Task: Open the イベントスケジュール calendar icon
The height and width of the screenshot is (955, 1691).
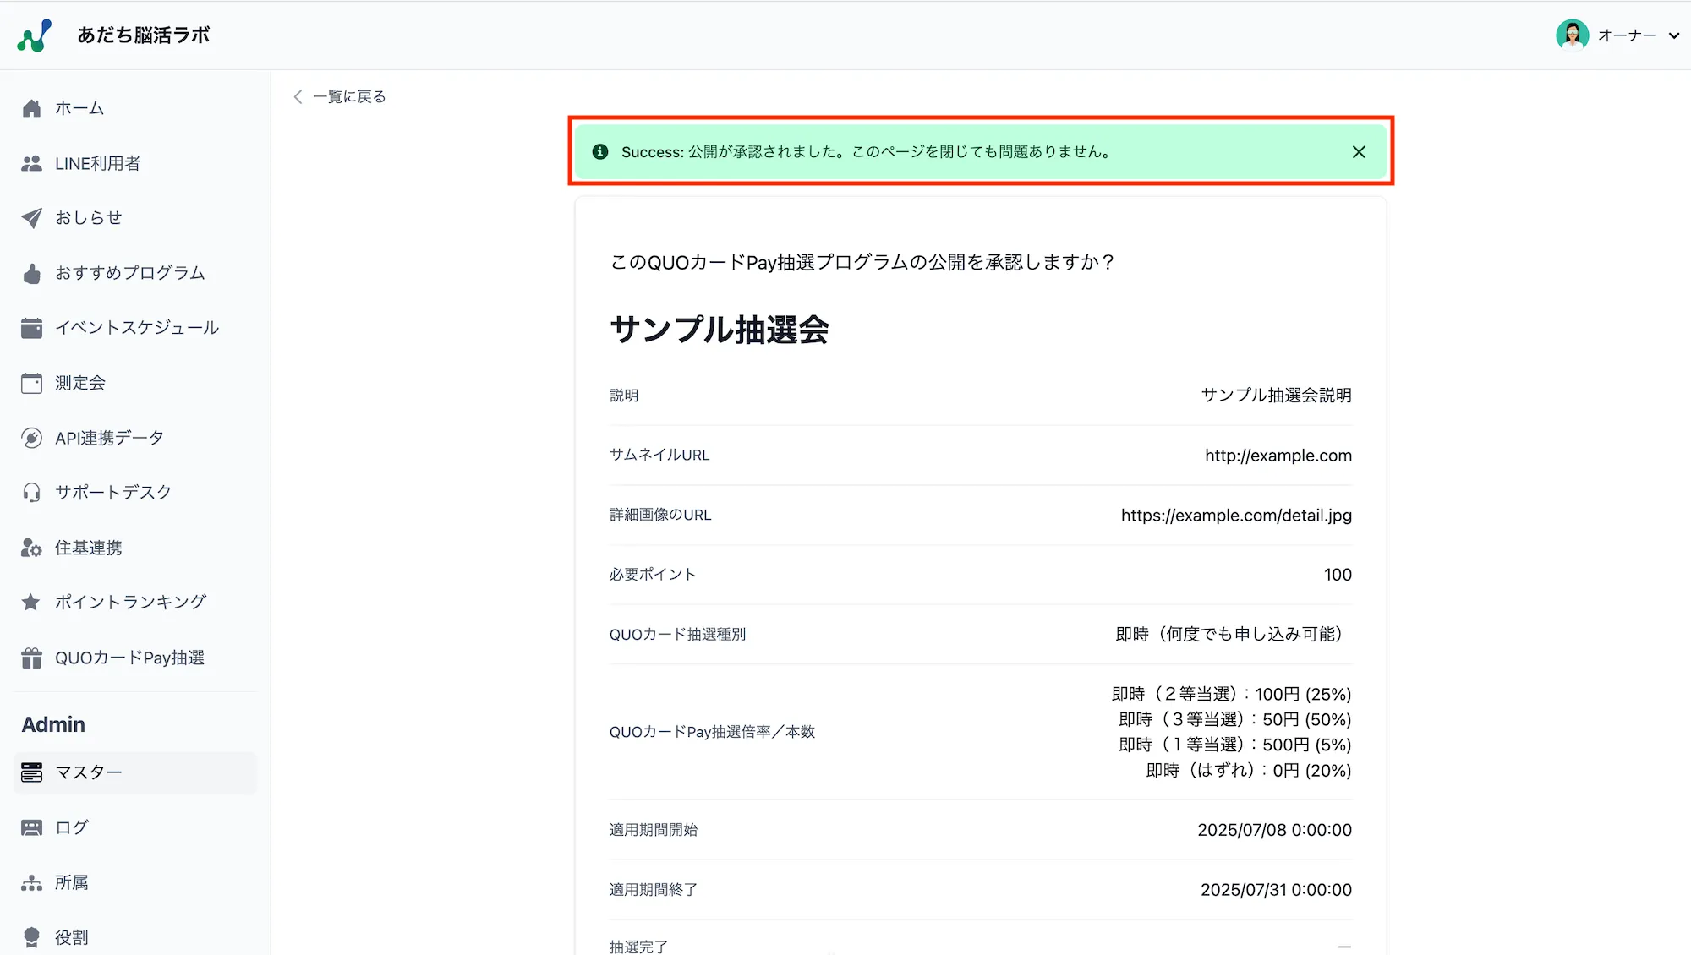Action: [x=31, y=328]
